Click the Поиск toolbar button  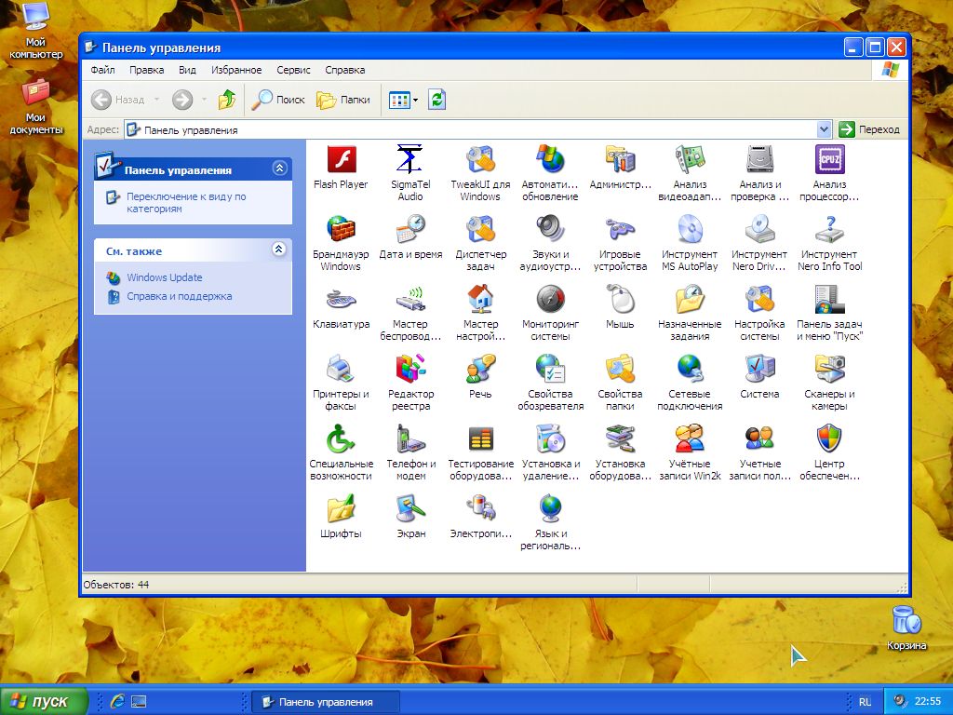coord(279,100)
